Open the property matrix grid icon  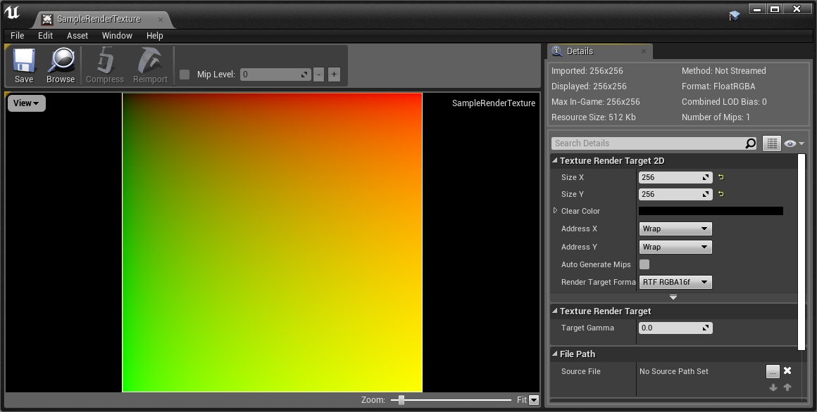(x=772, y=143)
